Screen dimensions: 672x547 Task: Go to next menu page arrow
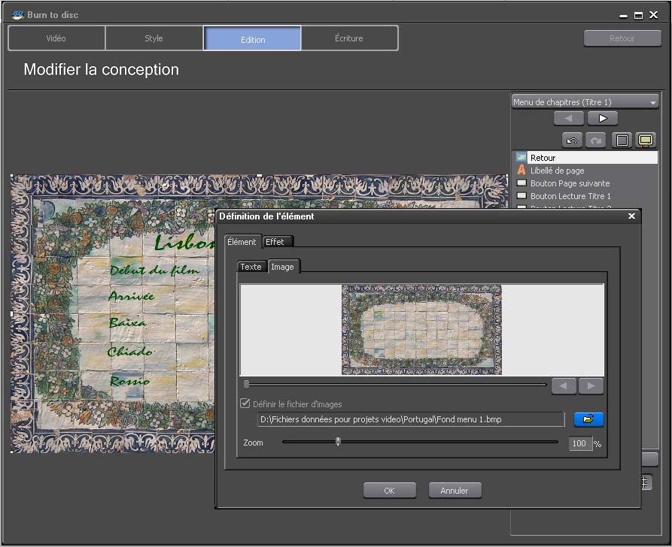(603, 118)
